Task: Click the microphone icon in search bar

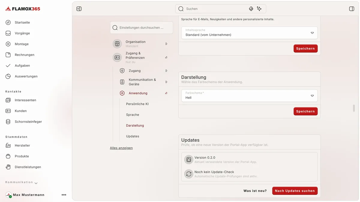Action: 251,9
